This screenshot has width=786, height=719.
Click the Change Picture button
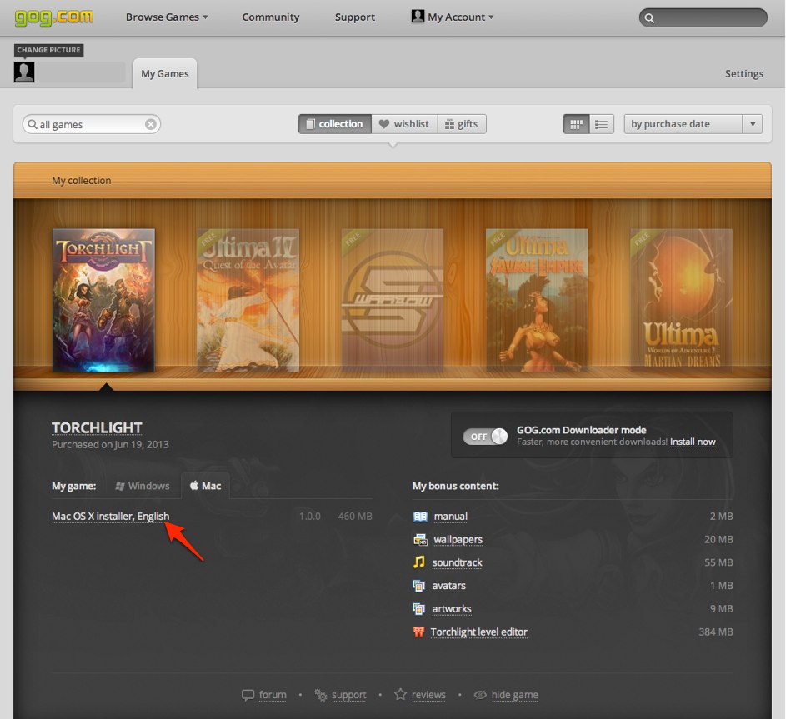coord(48,50)
